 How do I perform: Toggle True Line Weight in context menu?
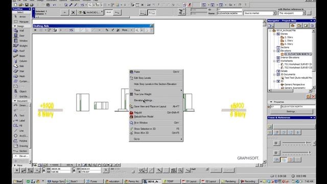tap(156, 94)
